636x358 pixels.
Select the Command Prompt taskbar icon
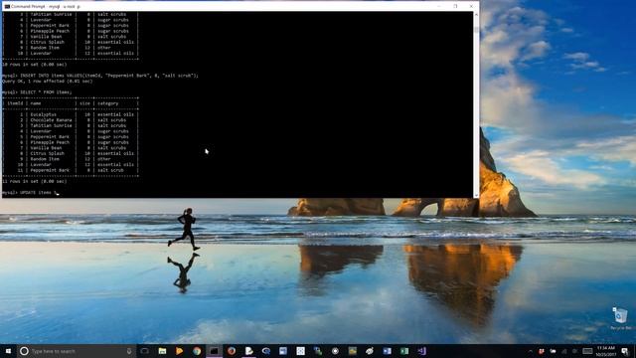(215, 351)
